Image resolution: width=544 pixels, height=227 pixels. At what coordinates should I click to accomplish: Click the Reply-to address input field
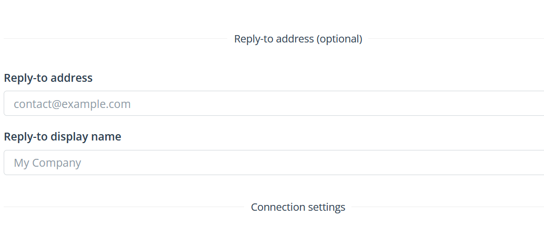[x=274, y=103]
